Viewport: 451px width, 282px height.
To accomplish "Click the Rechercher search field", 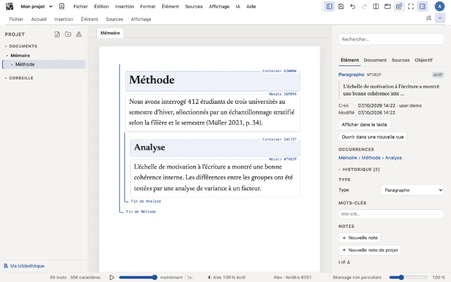I will click(x=391, y=39).
